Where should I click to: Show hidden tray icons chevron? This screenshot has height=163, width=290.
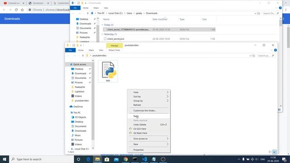(x=239, y=159)
